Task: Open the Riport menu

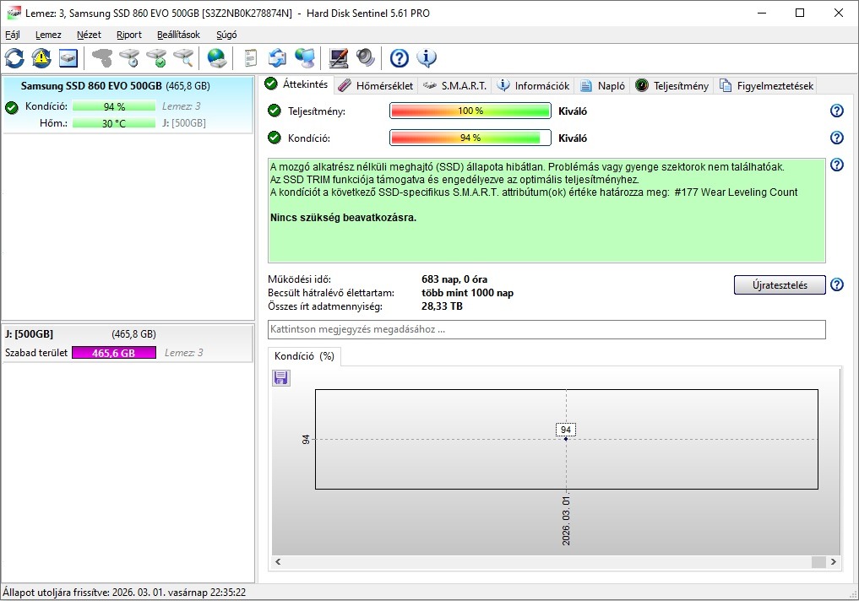Action: 128,35
